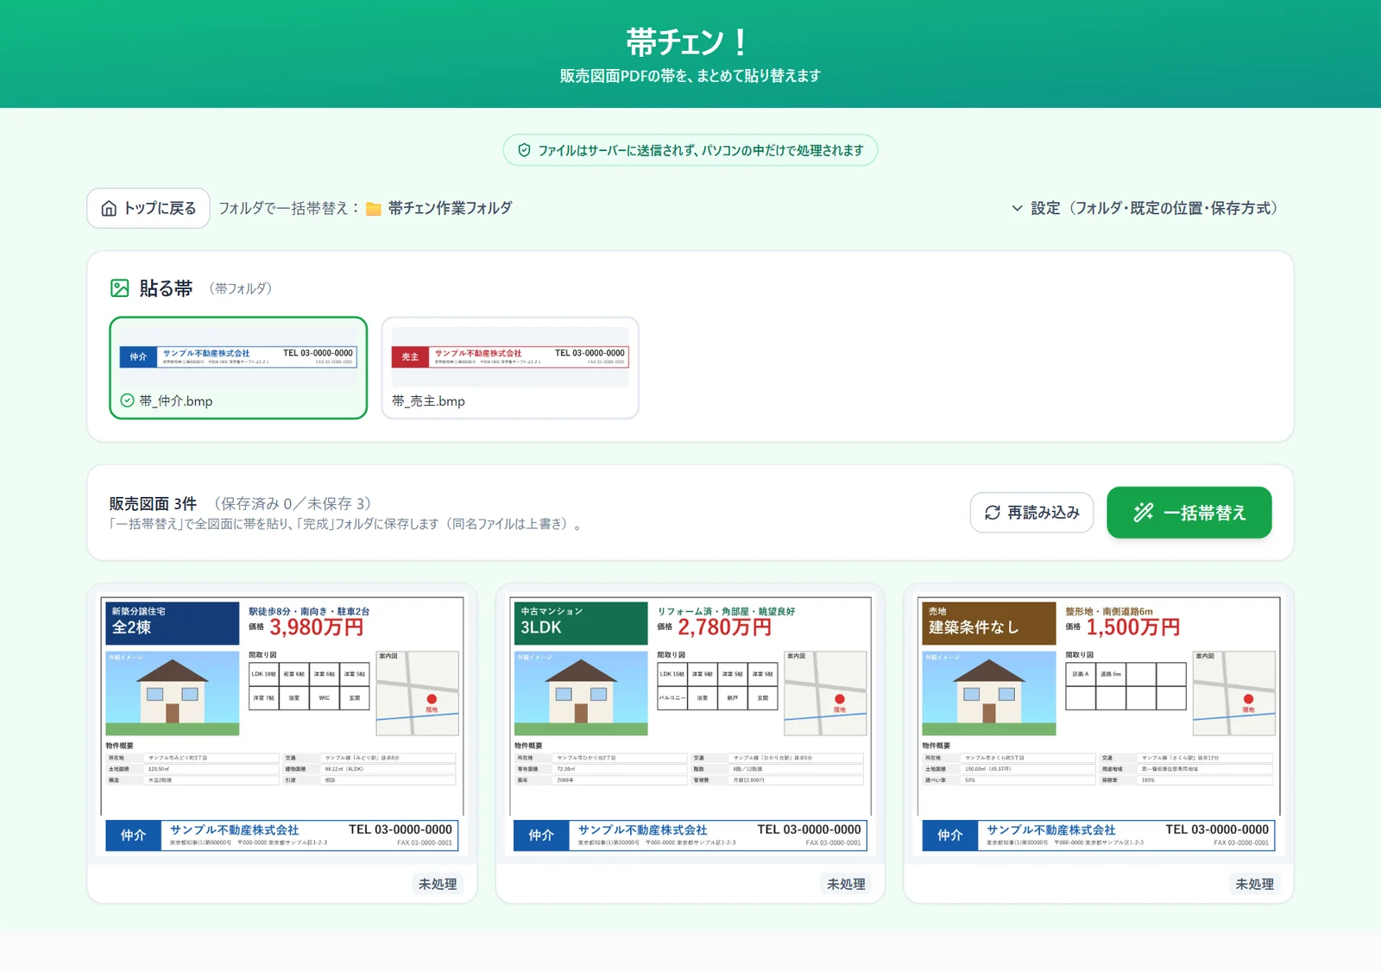Click the (保存済み 0/未保存 3) count text
This screenshot has width=1381, height=971.
[x=293, y=503]
